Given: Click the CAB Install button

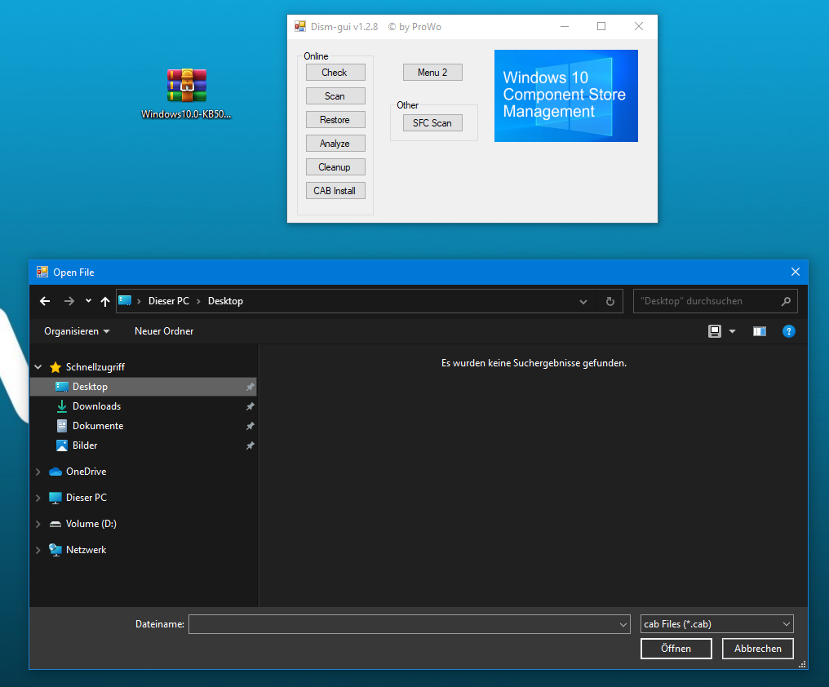Looking at the screenshot, I should pos(335,191).
